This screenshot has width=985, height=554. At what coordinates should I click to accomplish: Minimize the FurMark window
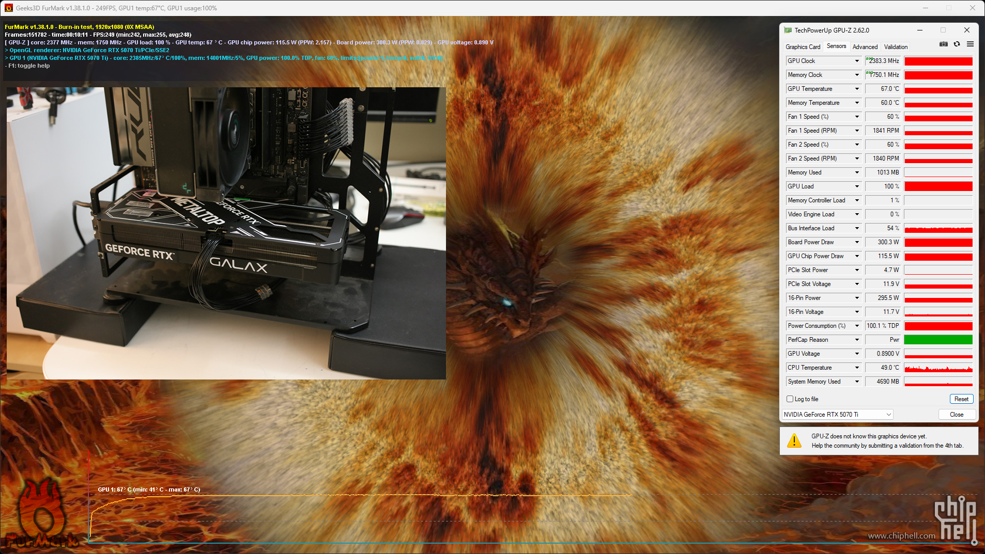coord(926,8)
